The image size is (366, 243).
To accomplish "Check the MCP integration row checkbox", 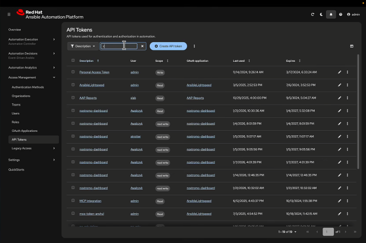I will click(73, 201).
